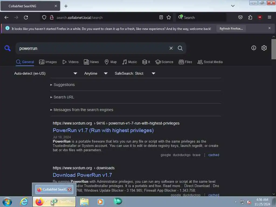Switch to the Images category
Screen dimensions: 276x207
click(48, 62)
